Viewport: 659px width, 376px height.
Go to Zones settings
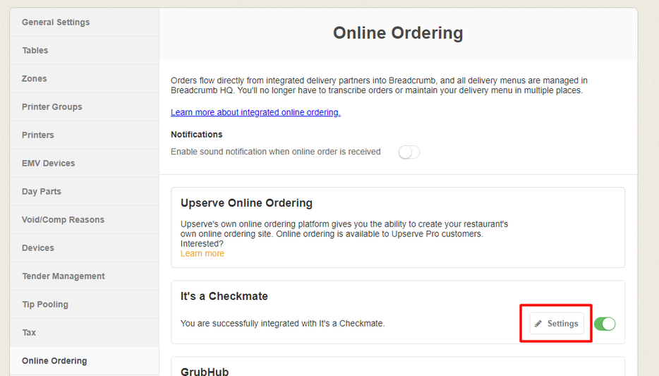(x=35, y=78)
